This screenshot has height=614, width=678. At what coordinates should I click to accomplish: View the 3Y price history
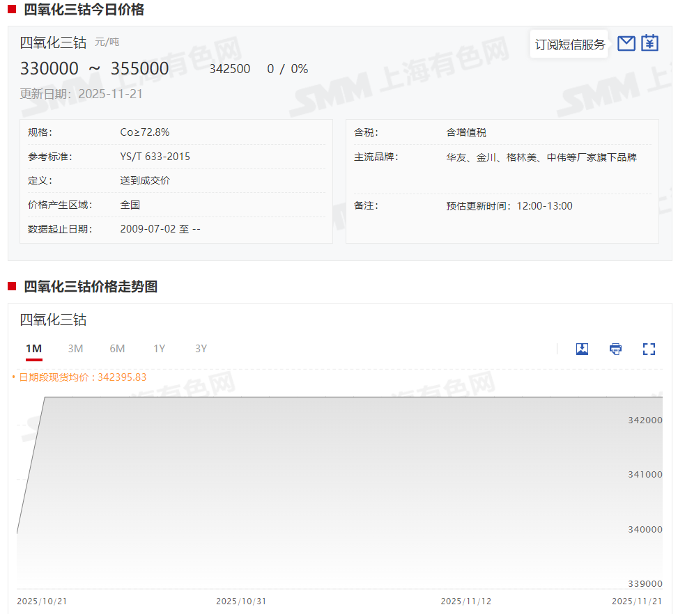point(201,349)
